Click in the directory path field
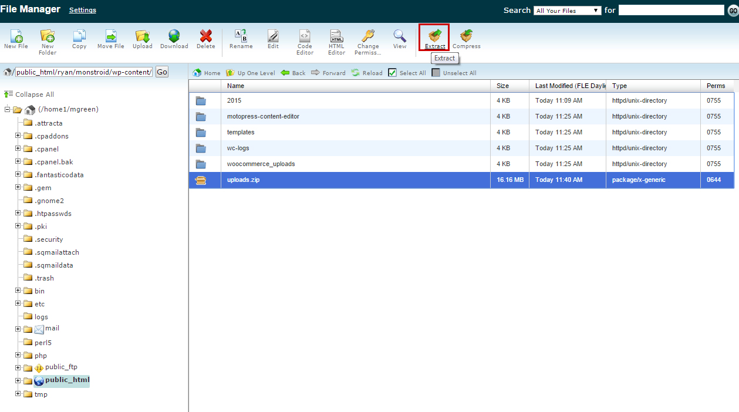The image size is (739, 412). point(84,72)
